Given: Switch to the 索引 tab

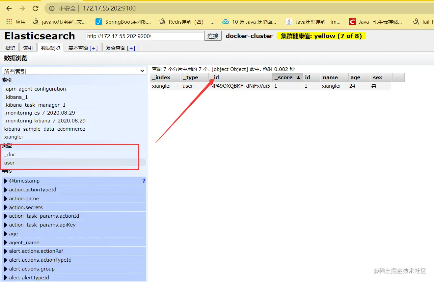Looking at the screenshot, I should 28,48.
